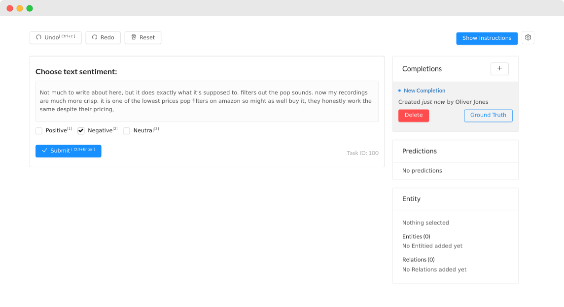This screenshot has width=564, height=307.
Task: Click the Entity panel header
Action: [411, 199]
